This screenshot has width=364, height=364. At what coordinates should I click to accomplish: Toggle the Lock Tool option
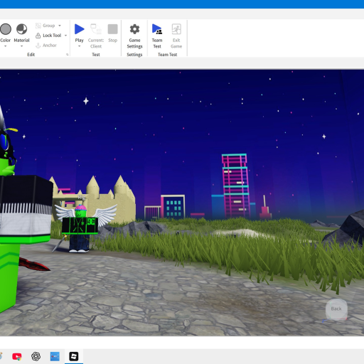(48, 36)
